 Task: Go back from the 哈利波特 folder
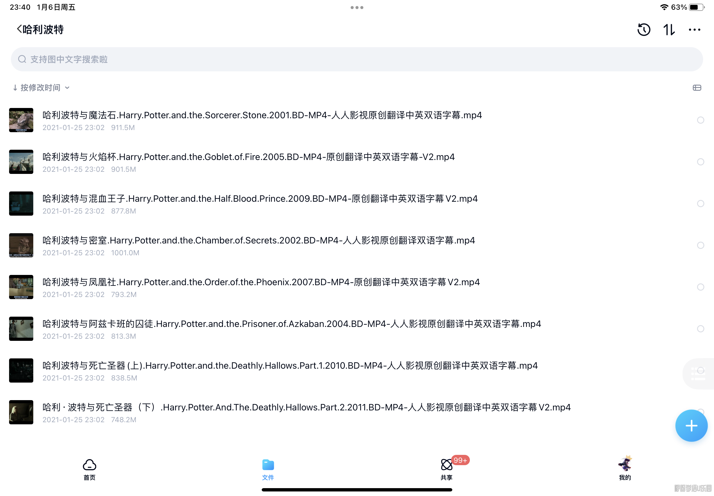tap(19, 30)
